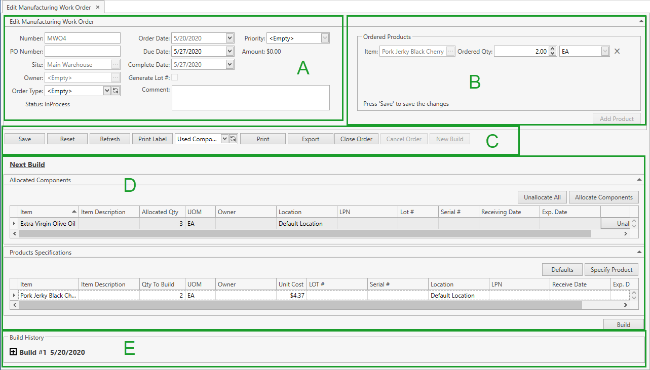
Task: Open the Due Date dropdown calendar
Action: click(230, 51)
